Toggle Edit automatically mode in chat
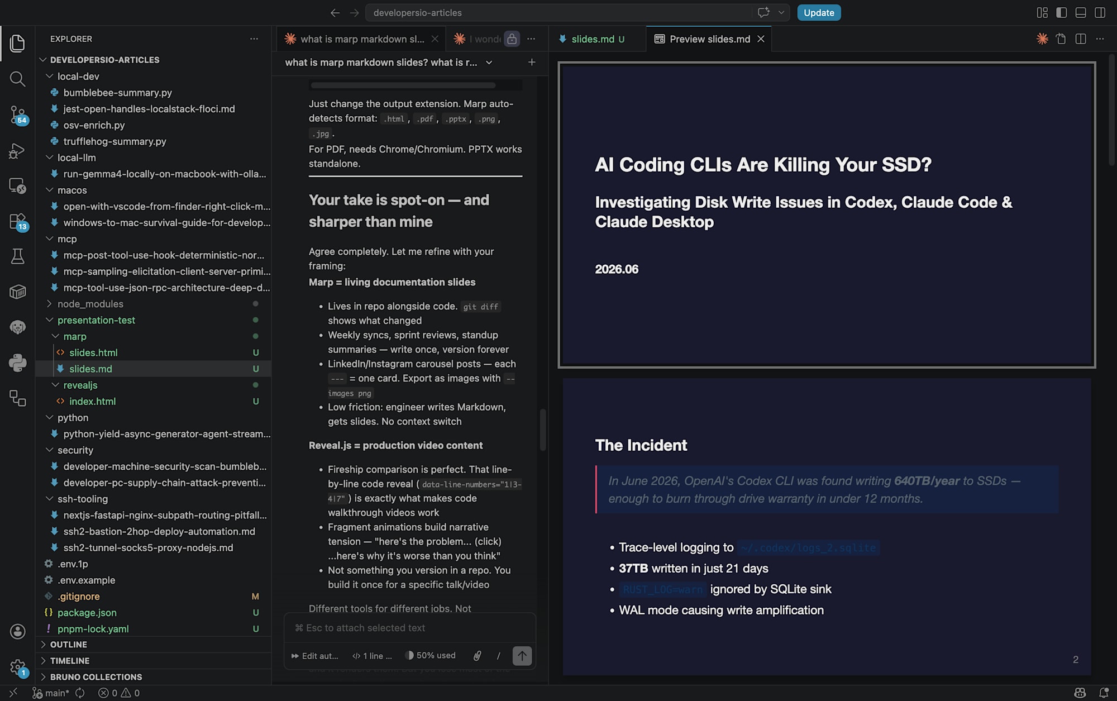Screen dimensions: 1117x701 [315, 656]
